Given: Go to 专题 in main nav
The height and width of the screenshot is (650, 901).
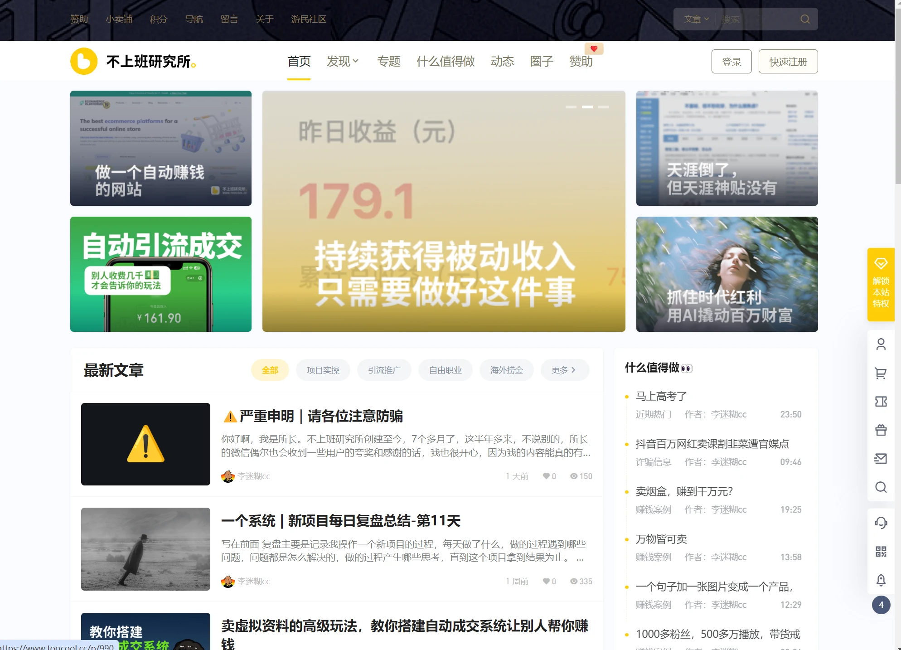Looking at the screenshot, I should (389, 61).
